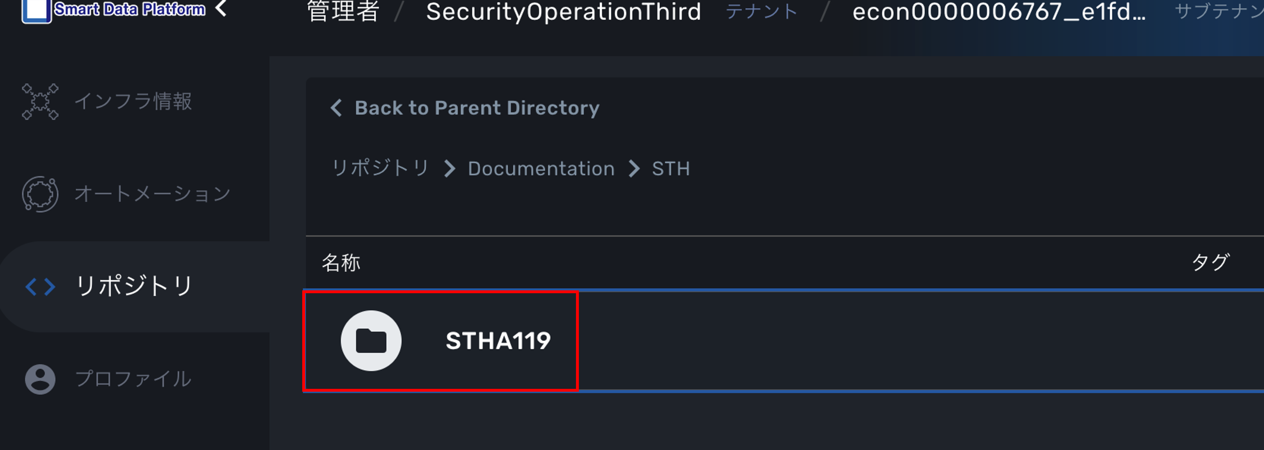The image size is (1264, 450).
Task: Select the リポジトリ code brackets icon
Action: pos(40,287)
